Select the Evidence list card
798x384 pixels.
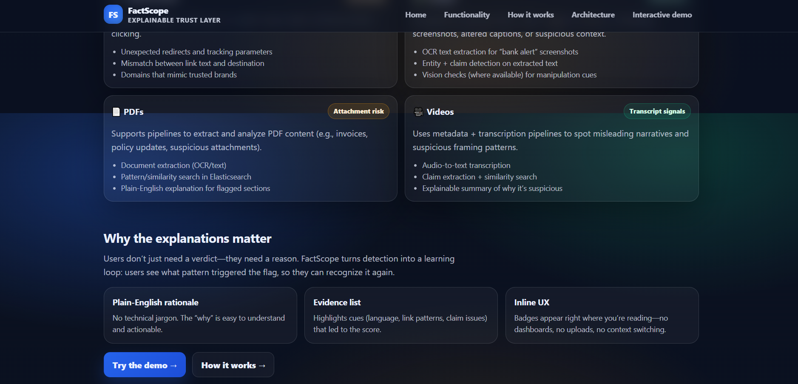400,315
